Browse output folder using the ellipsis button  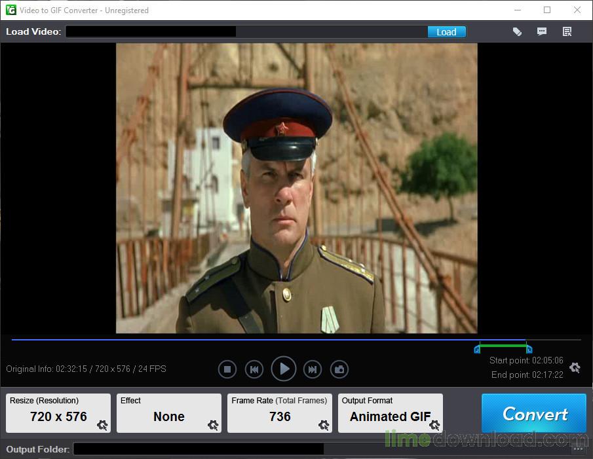coord(578,449)
